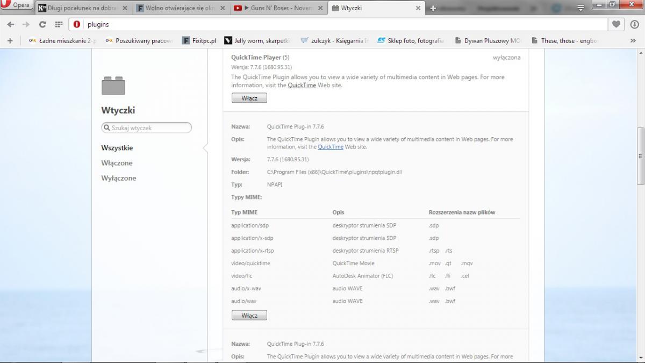The width and height of the screenshot is (645, 363).
Task: Switch to the Guns N' Roses YouTube tab
Action: click(278, 8)
